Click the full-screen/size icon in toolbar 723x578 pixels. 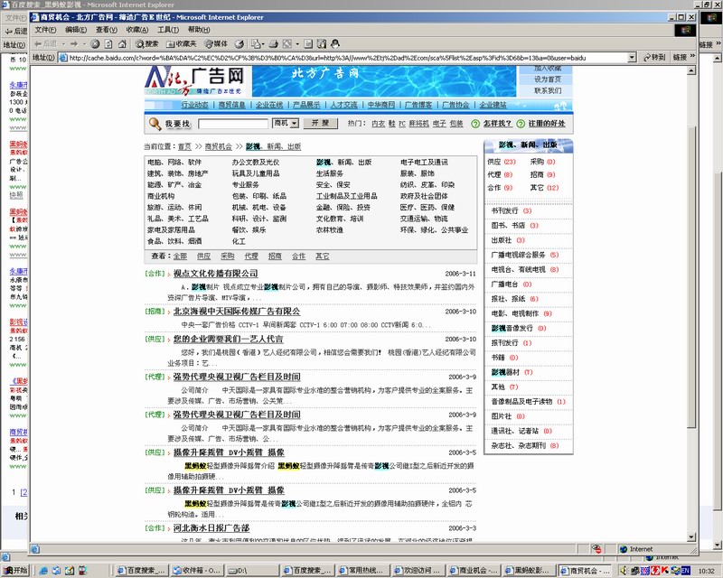(286, 43)
